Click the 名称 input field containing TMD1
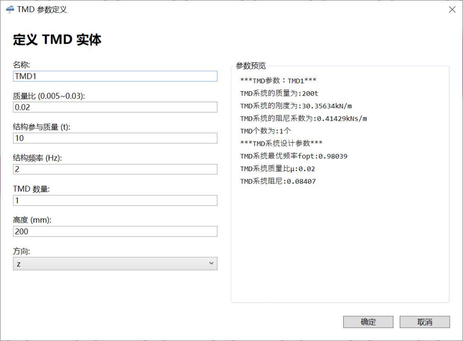This screenshot has width=463, height=341. (115, 76)
